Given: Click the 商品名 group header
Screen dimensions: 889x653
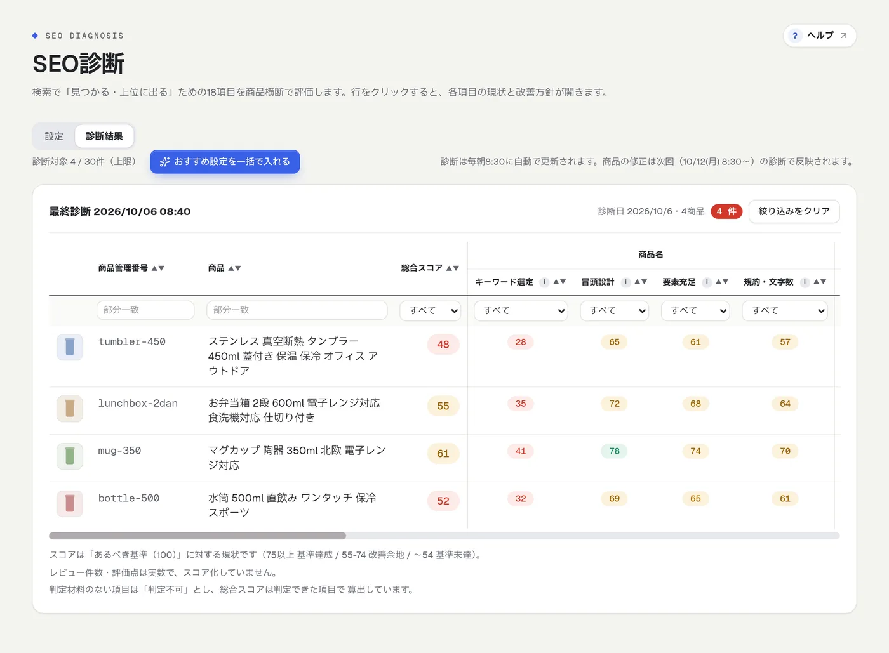Looking at the screenshot, I should click(x=651, y=254).
